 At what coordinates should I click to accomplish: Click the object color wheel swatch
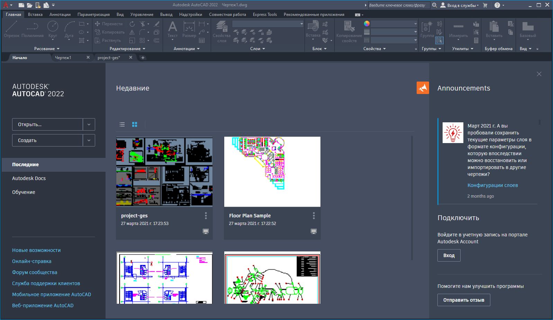pyautogui.click(x=367, y=23)
